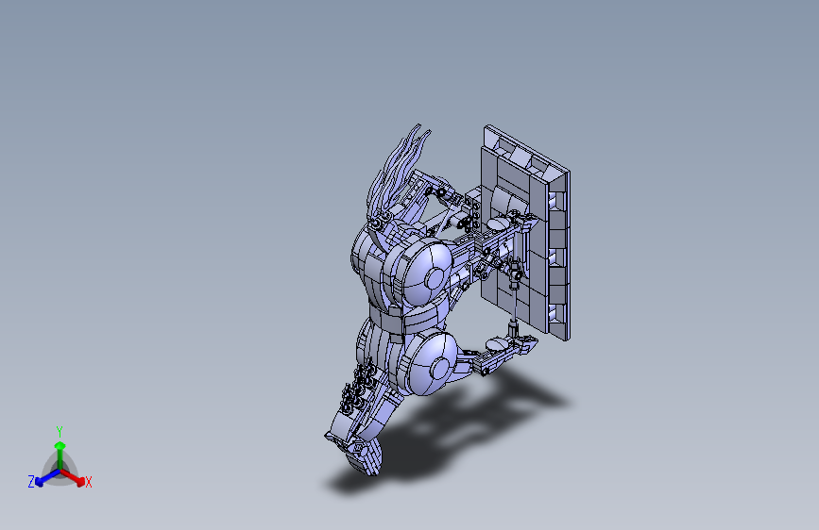Click the red X axis of the triad
This screenshot has height=530, width=819.
[73, 477]
